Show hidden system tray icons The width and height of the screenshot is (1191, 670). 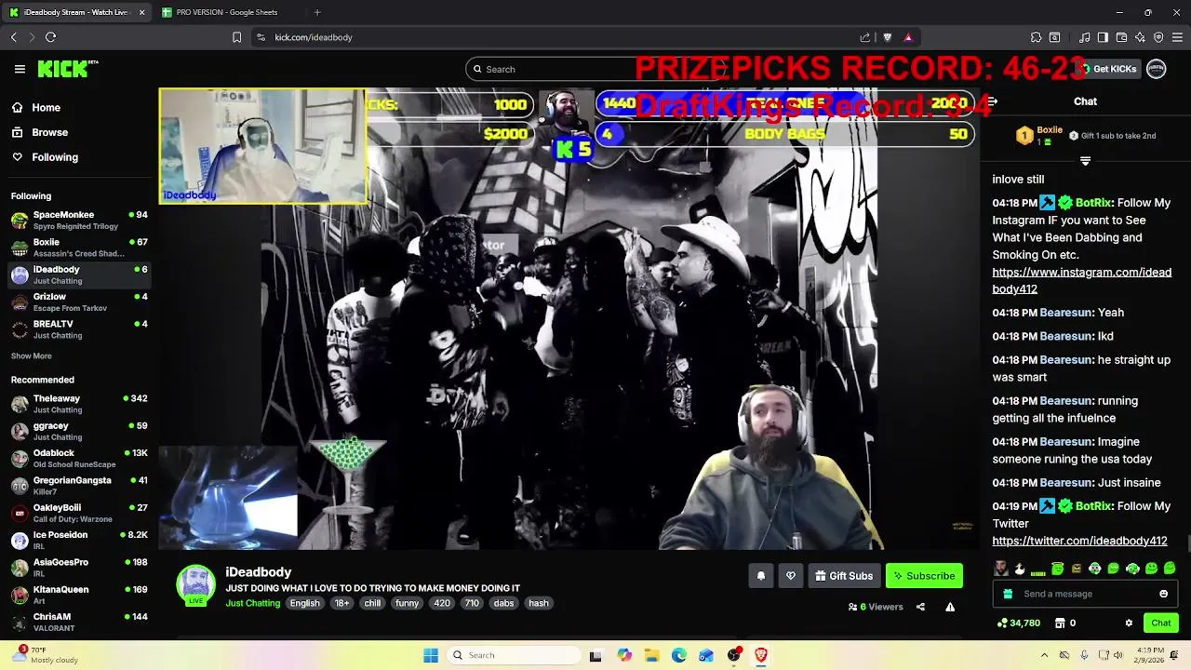1044,655
